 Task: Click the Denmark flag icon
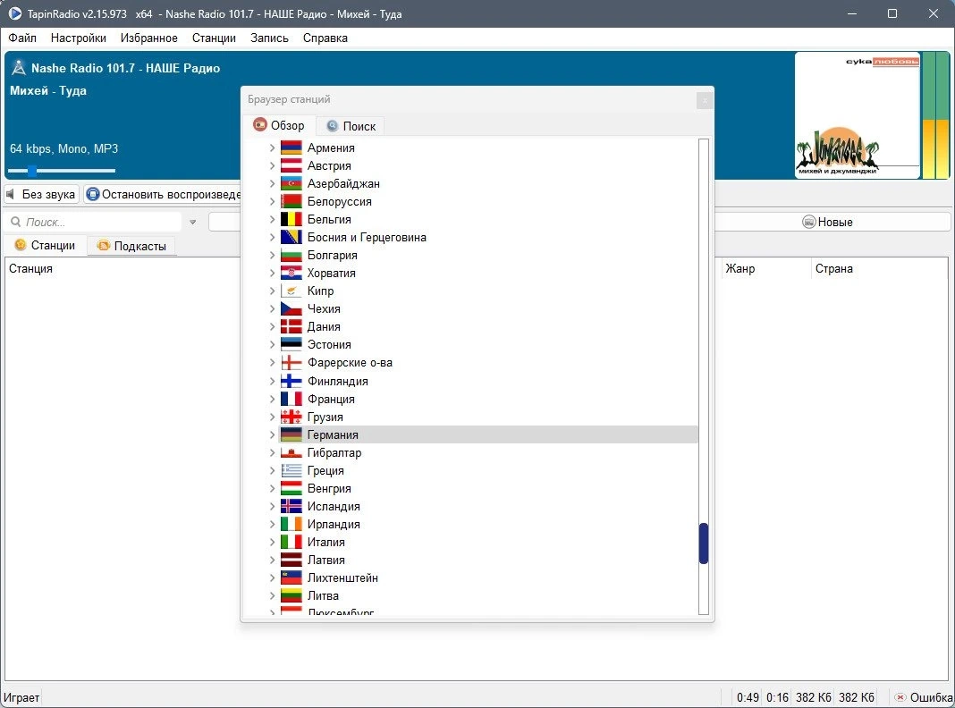(x=292, y=327)
